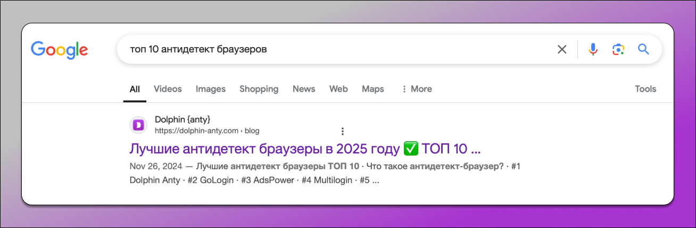Show News results
The image size is (696, 228).
pos(304,89)
